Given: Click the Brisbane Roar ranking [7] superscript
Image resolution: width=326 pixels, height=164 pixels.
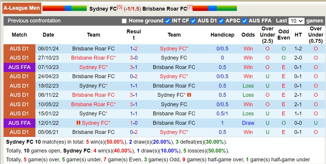Looking at the screenshot, I should 190,7.
